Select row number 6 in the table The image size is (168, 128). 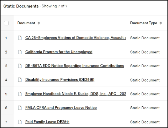point(6,108)
